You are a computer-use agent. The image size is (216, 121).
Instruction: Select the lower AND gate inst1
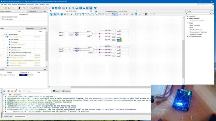click(x=92, y=49)
